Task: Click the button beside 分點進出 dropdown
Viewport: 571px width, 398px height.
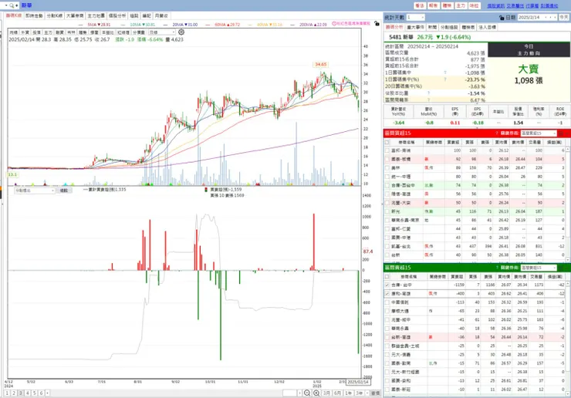Action: pyautogui.click(x=64, y=191)
